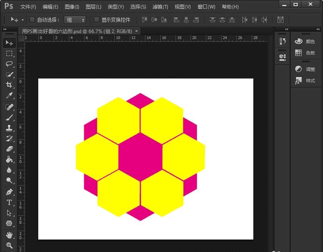Open the Move tool preset picker arrow

tap(23, 20)
